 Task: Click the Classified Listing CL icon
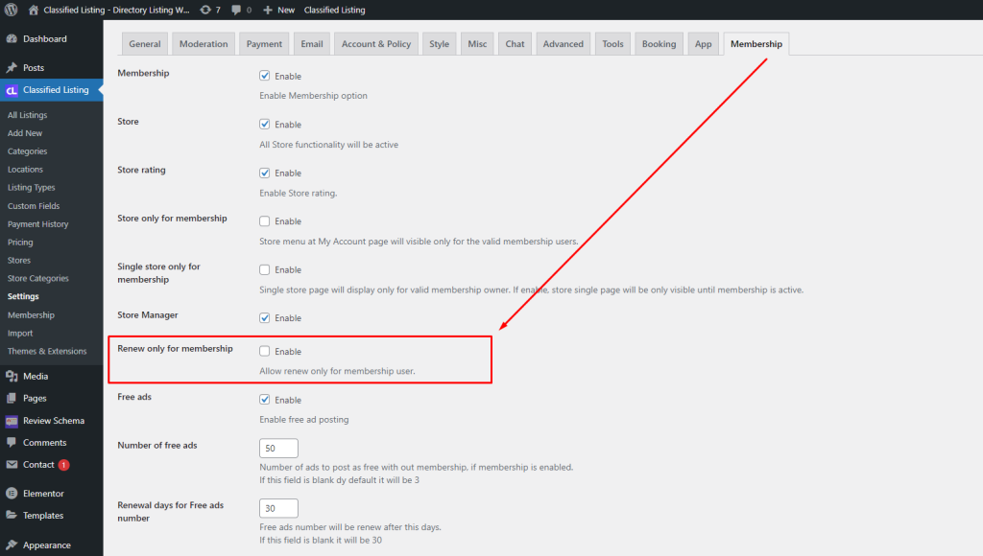point(12,90)
